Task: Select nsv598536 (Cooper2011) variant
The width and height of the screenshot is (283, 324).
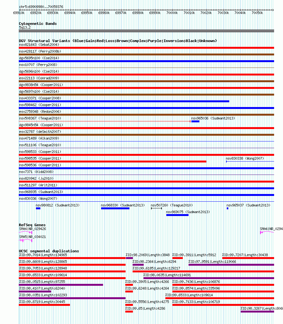Action: point(40,165)
